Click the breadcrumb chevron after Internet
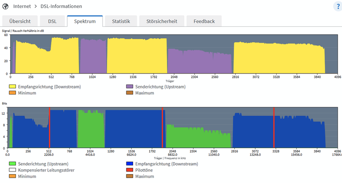 click(x=36, y=6)
